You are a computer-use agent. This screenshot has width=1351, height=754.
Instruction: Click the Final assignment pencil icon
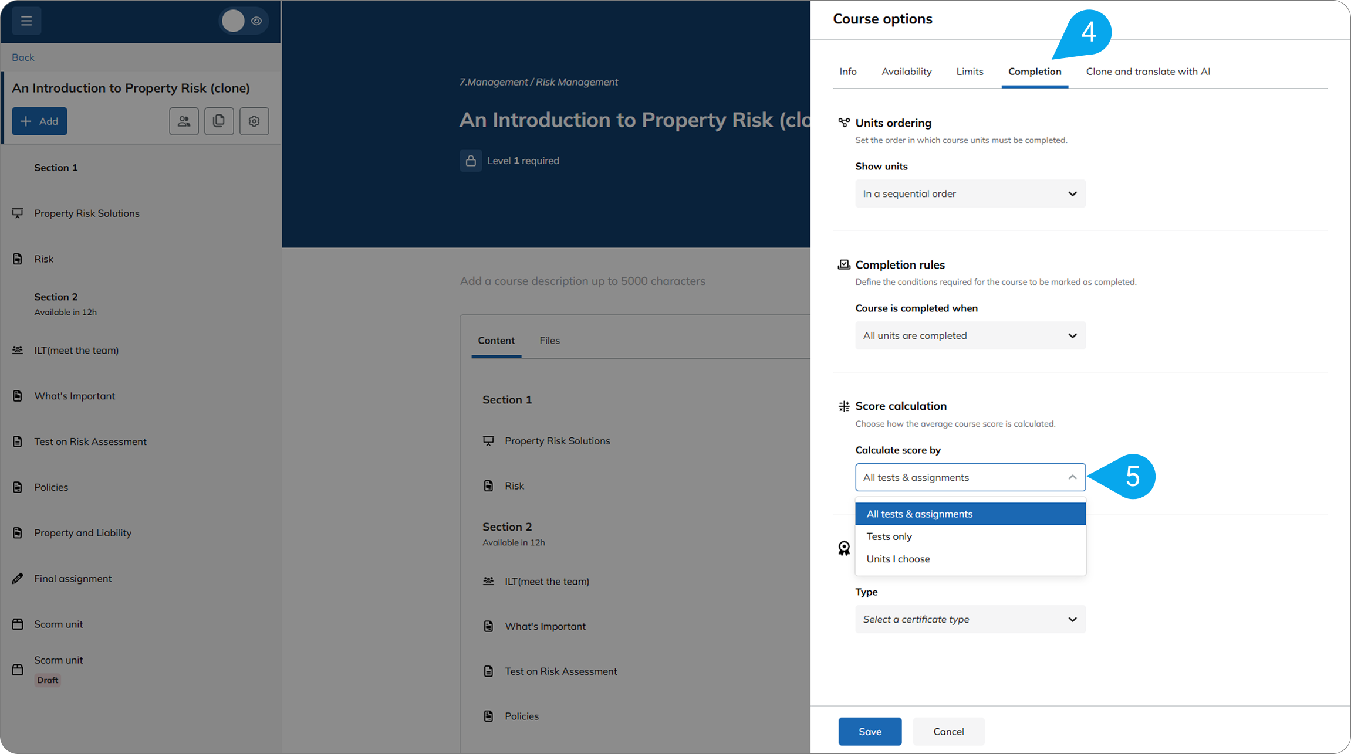click(18, 579)
